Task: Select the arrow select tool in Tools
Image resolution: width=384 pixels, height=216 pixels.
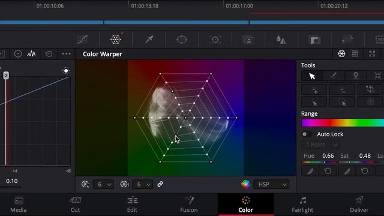Action: [312, 76]
